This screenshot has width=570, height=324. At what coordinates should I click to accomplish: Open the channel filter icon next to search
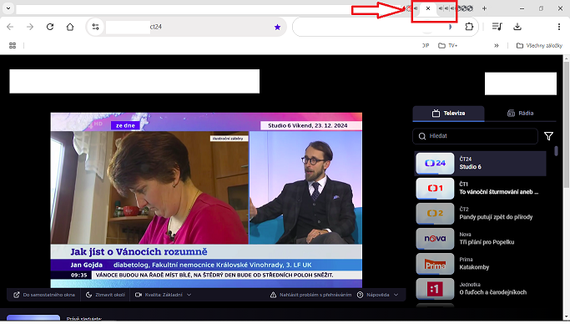coord(548,136)
